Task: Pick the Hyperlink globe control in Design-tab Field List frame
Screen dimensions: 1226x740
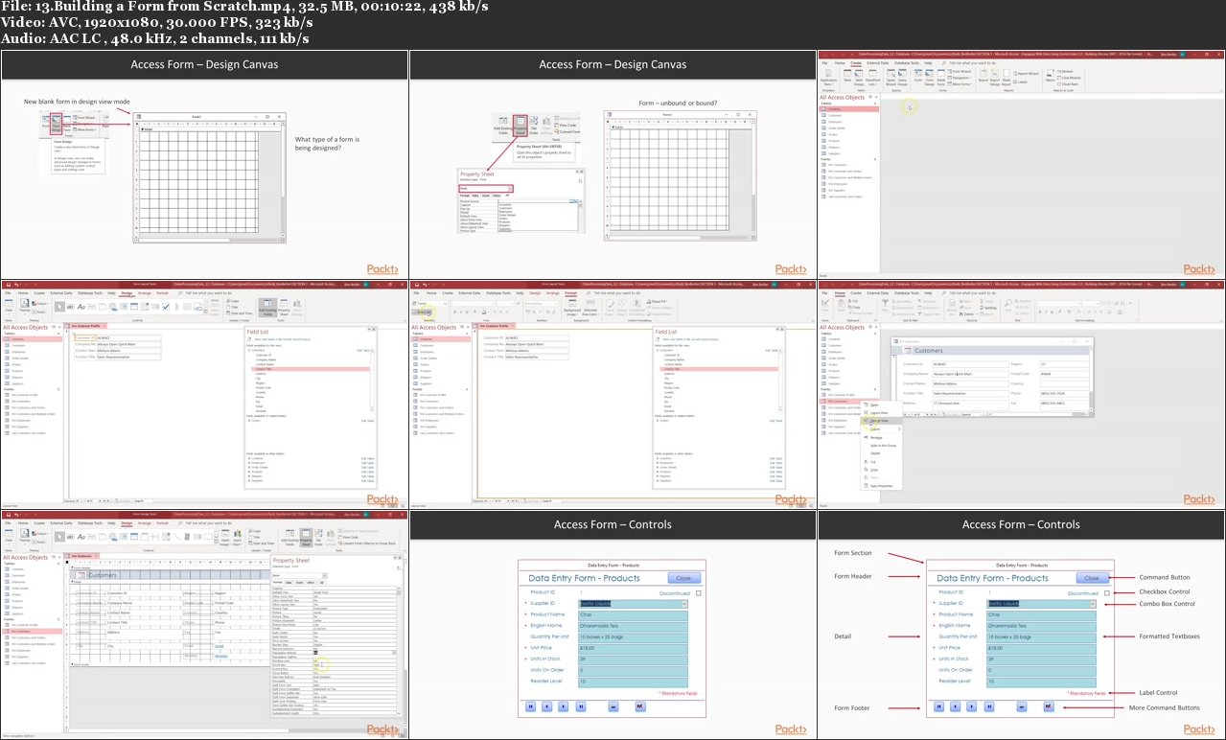Action: tap(113, 307)
